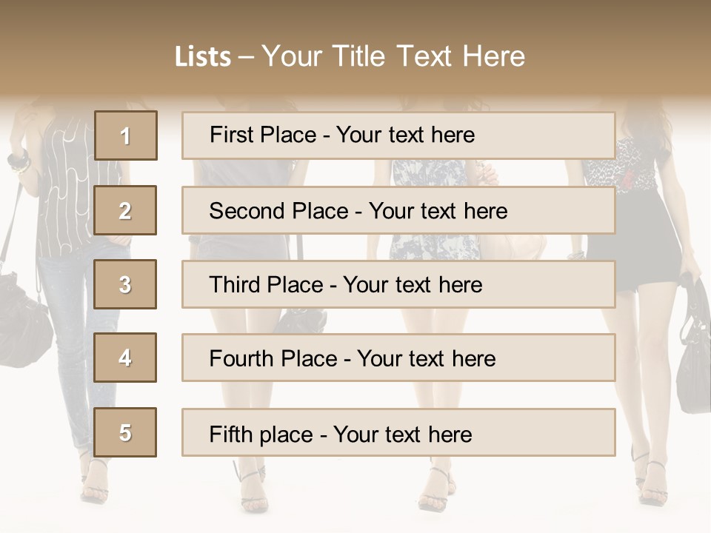Click the dark handbag on the left edge
711x533 pixels.
21,318
